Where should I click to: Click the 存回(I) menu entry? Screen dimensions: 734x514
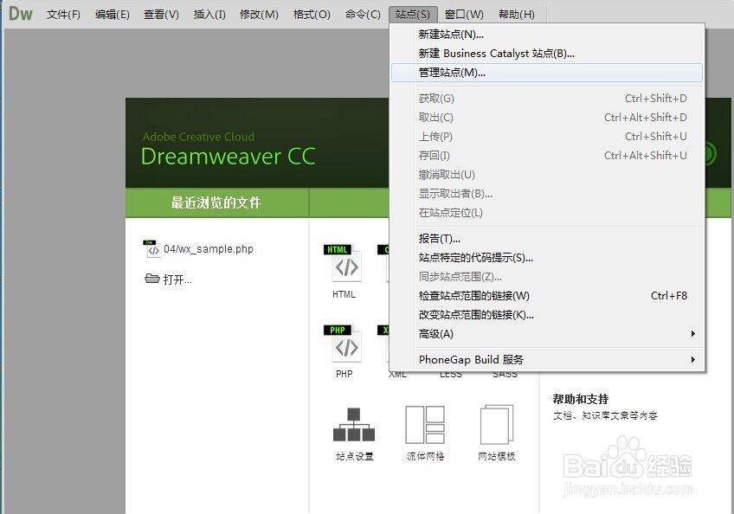pos(547,156)
